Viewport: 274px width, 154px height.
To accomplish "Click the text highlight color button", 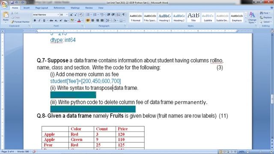I will pyautogui.click(x=72, y=21).
